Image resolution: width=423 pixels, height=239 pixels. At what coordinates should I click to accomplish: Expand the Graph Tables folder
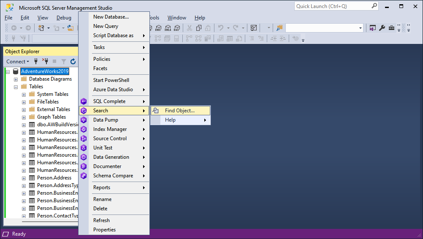(x=24, y=117)
